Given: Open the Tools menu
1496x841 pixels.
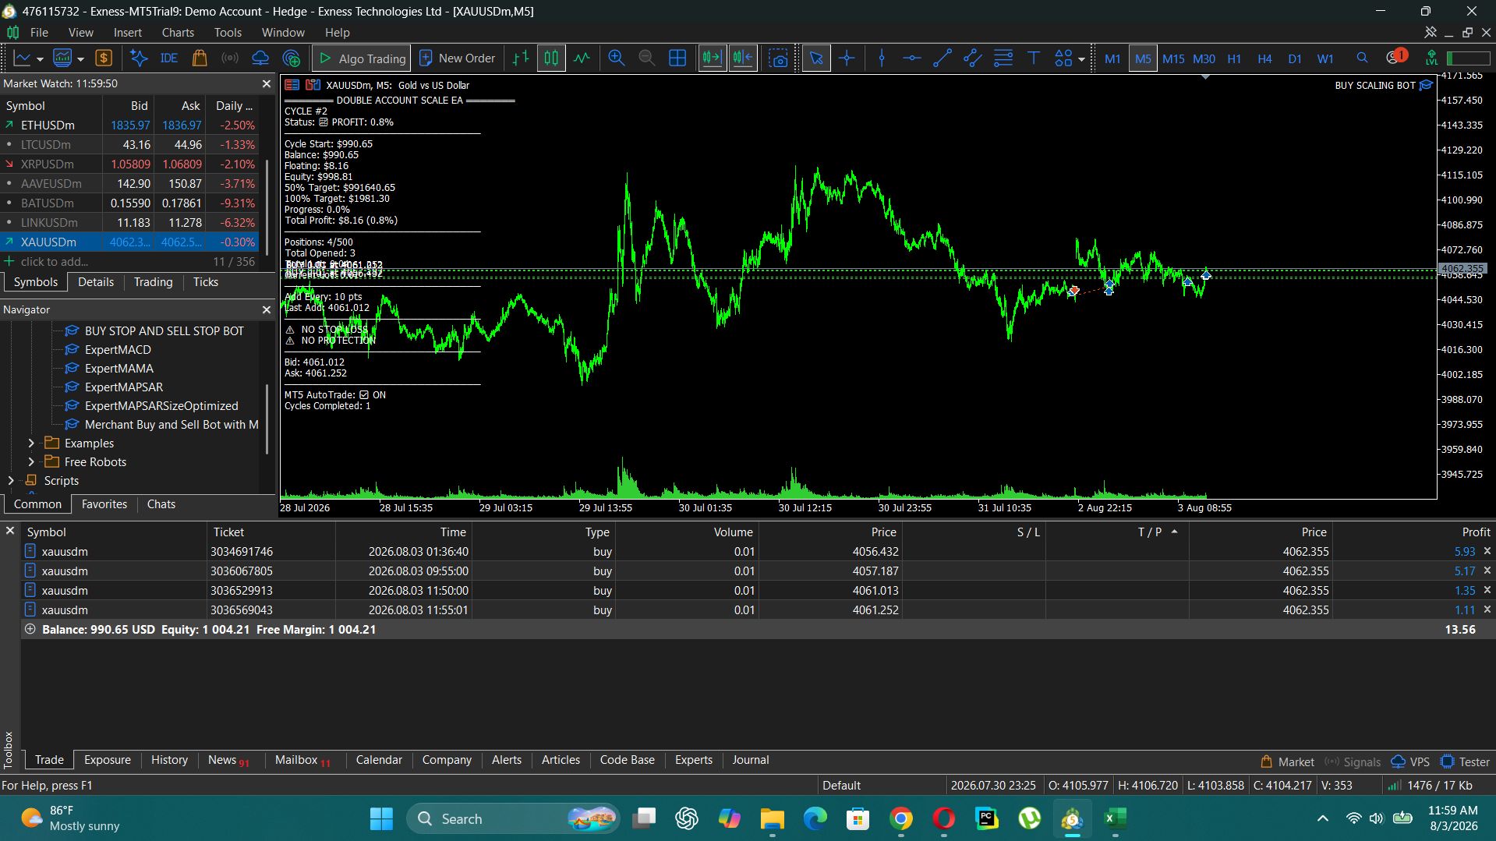Looking at the screenshot, I should [x=228, y=32].
